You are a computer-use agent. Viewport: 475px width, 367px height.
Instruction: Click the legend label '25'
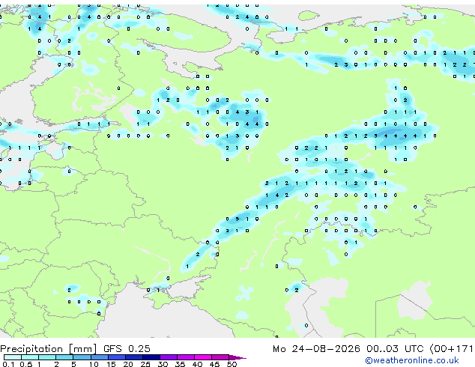click(145, 364)
